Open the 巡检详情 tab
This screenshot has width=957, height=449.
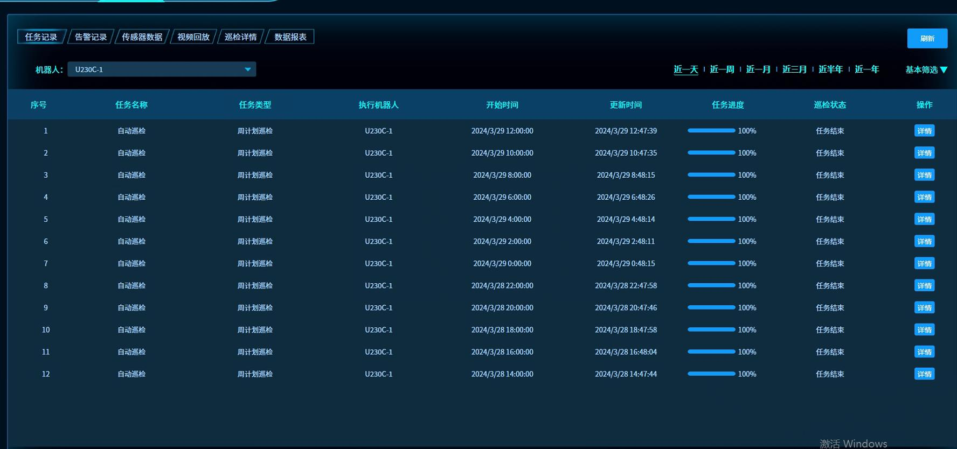point(241,37)
